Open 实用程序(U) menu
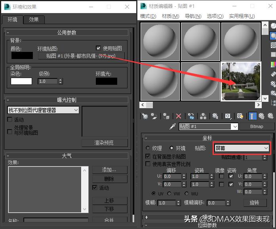This screenshot has height=229, width=276. coord(242,16)
